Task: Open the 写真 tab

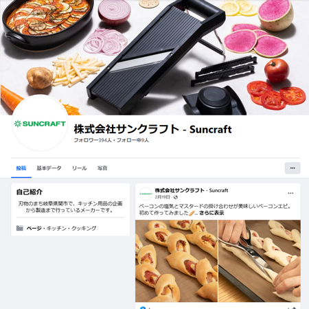Action: [x=102, y=168]
